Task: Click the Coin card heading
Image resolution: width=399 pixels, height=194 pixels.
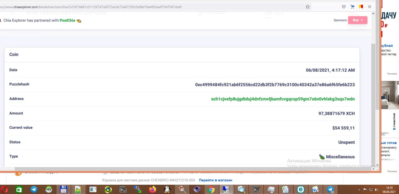Action: pyautogui.click(x=14, y=54)
